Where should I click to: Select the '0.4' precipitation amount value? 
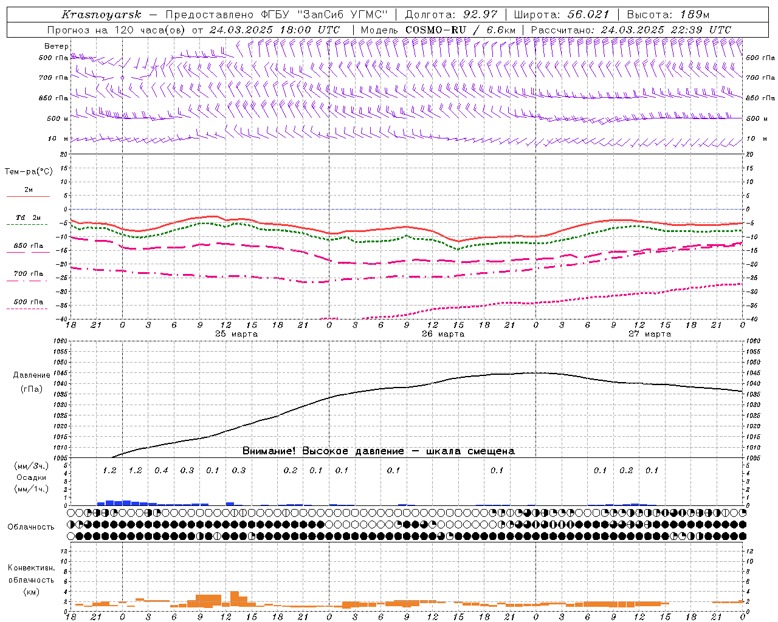click(x=161, y=471)
